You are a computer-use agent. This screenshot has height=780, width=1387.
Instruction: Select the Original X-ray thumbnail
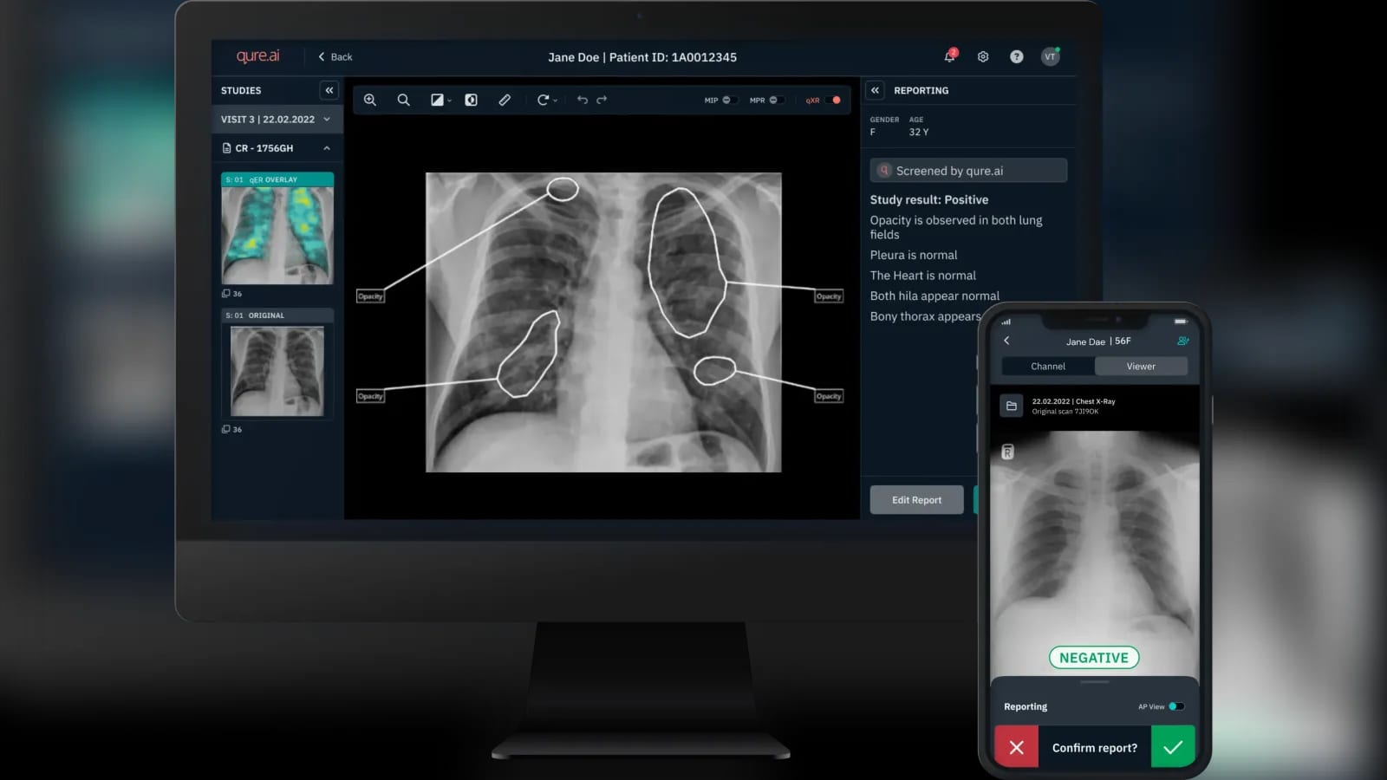point(277,364)
